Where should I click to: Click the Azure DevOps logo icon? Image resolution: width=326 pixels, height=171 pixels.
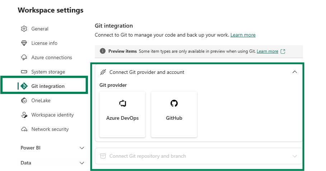[122, 103]
